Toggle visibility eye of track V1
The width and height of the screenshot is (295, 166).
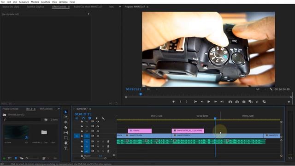[x=98, y=136]
